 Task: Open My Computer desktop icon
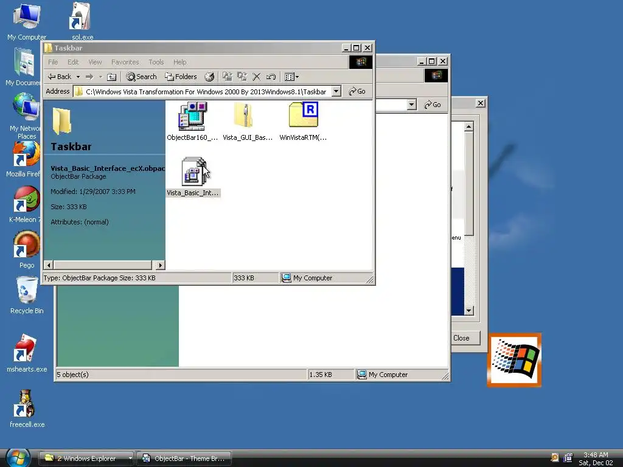click(x=27, y=22)
